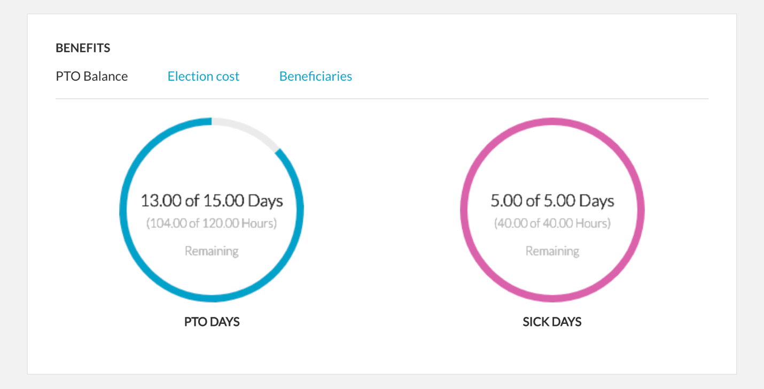Viewport: 764px width, 389px height.
Task: Click the 5.00 of 5.00 Days text
Action: 552,201
